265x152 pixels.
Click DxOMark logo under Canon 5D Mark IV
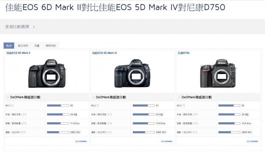(x=167, y=141)
